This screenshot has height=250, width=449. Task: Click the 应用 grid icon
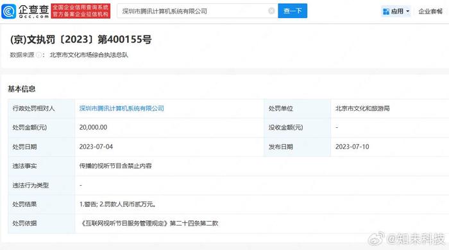point(386,12)
